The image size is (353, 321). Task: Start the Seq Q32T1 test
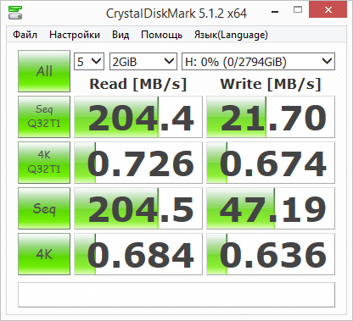pyautogui.click(x=44, y=117)
